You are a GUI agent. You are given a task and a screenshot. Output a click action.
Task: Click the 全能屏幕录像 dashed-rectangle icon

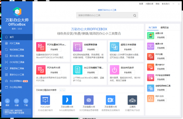77,47
